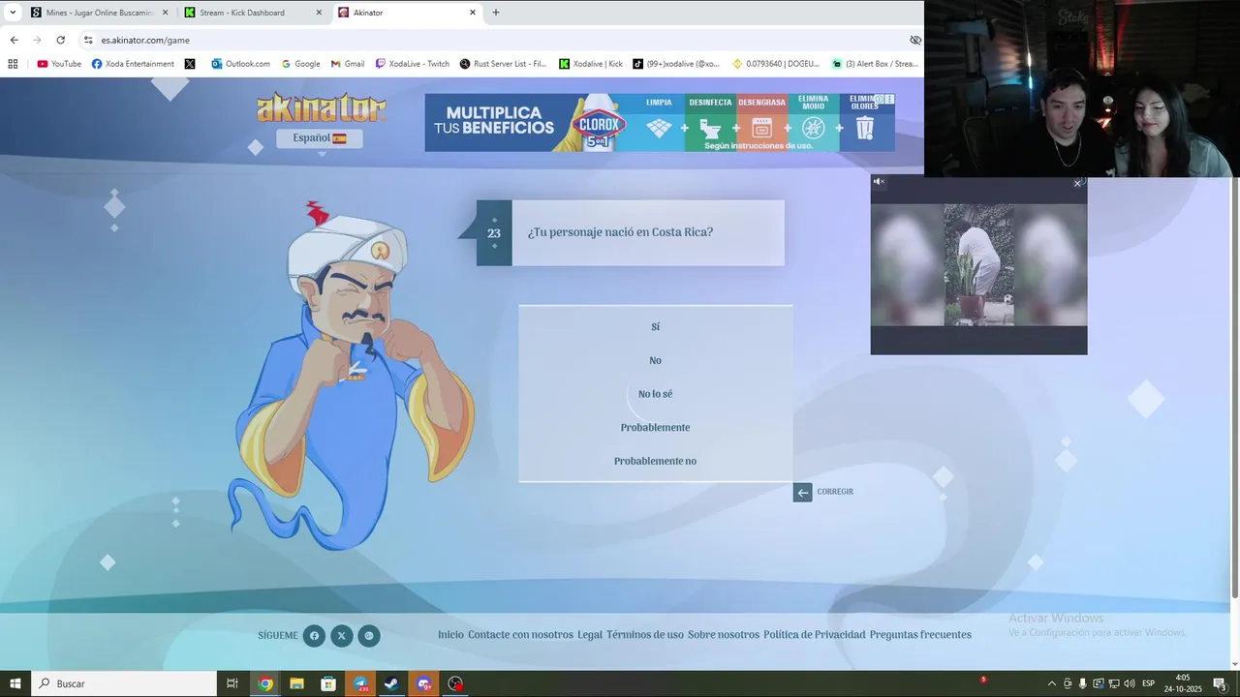Open 'Contacte con nosotros' link
The height and width of the screenshot is (697, 1240).
[520, 635]
